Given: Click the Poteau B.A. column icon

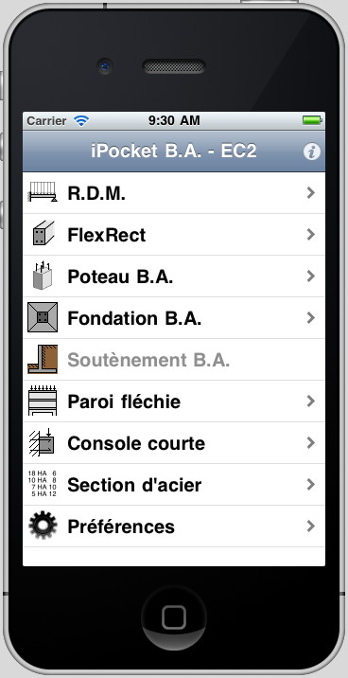Looking at the screenshot, I should coord(43,276).
